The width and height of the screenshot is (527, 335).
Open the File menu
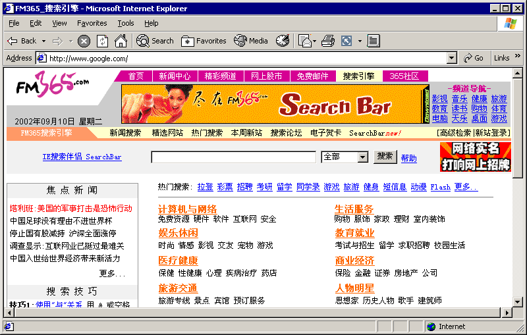14,23
